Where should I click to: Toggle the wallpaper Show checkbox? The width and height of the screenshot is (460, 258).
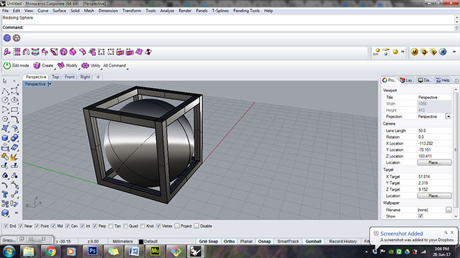[421, 216]
